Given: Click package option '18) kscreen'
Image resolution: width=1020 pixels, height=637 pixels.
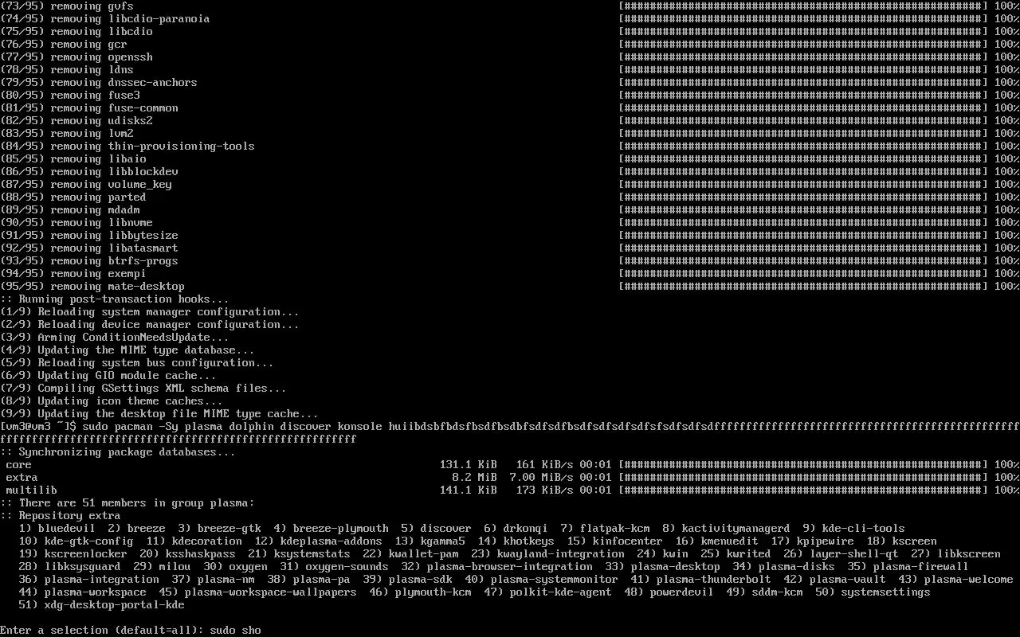Looking at the screenshot, I should (902, 541).
